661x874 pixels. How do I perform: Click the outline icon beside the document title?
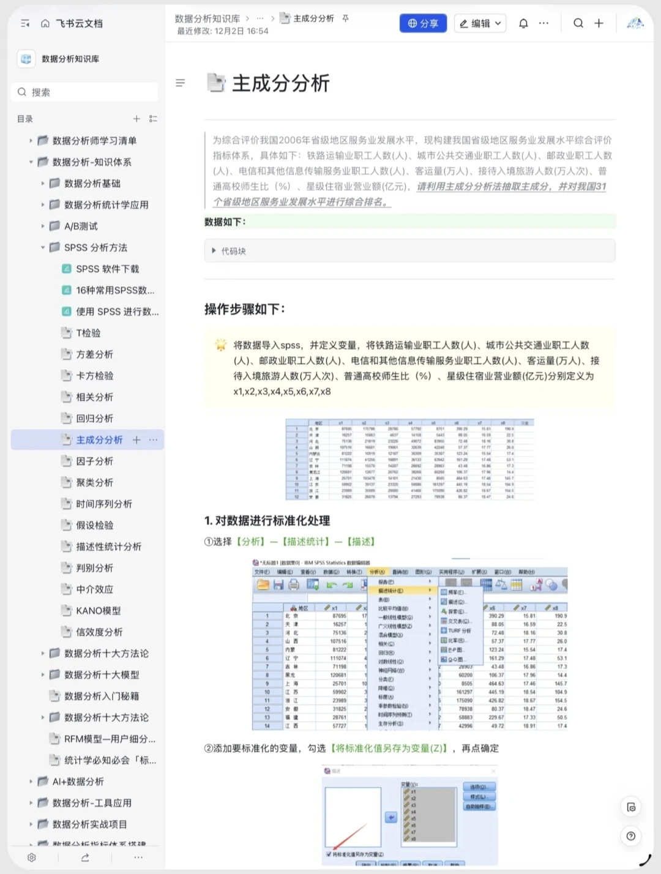181,83
